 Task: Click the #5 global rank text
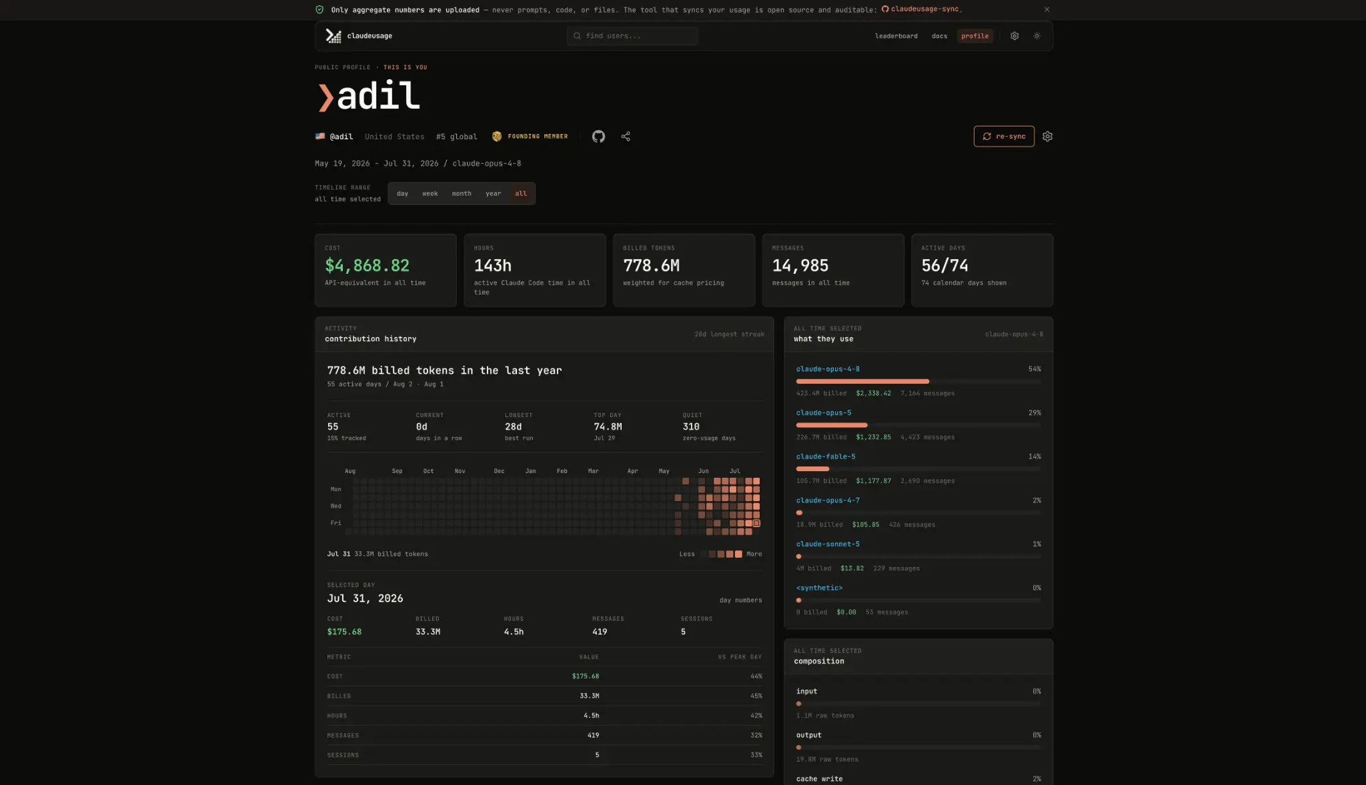(456, 137)
